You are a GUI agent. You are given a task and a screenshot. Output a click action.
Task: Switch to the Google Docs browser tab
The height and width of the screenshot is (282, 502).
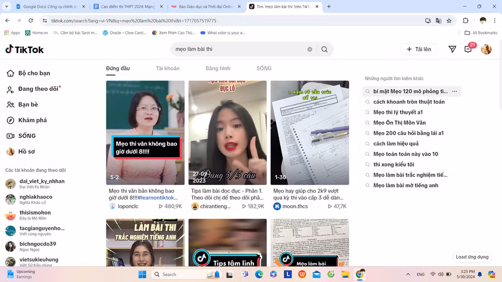[x=51, y=6]
